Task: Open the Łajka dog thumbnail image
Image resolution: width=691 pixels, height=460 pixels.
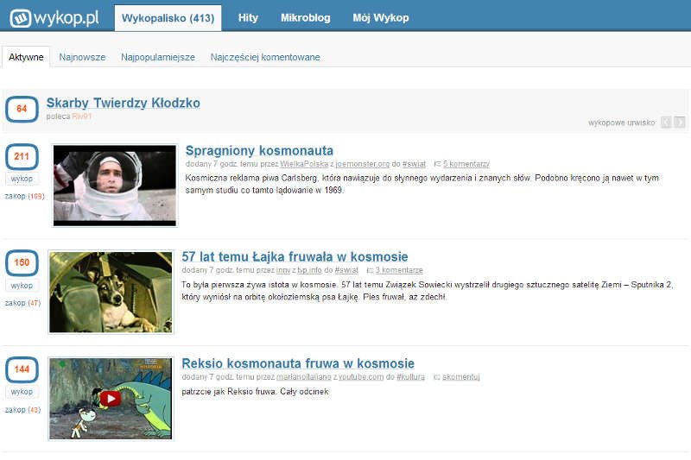Action: click(x=111, y=293)
